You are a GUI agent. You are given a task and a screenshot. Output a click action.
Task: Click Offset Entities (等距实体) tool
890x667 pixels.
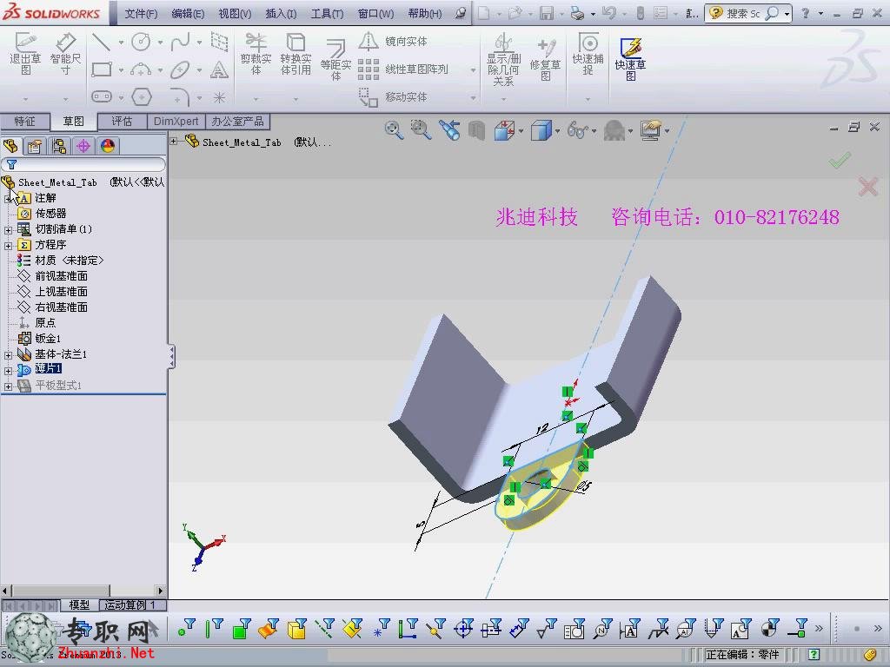pos(336,59)
